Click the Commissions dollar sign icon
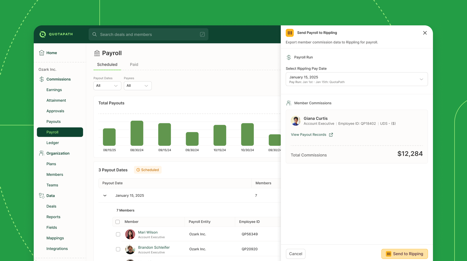 (x=42, y=79)
